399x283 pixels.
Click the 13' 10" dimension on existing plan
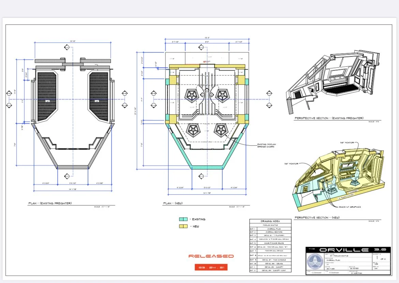[73, 41]
